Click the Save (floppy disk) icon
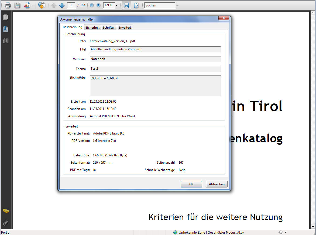Screen dimensions: 316x235 coord(18,5)
